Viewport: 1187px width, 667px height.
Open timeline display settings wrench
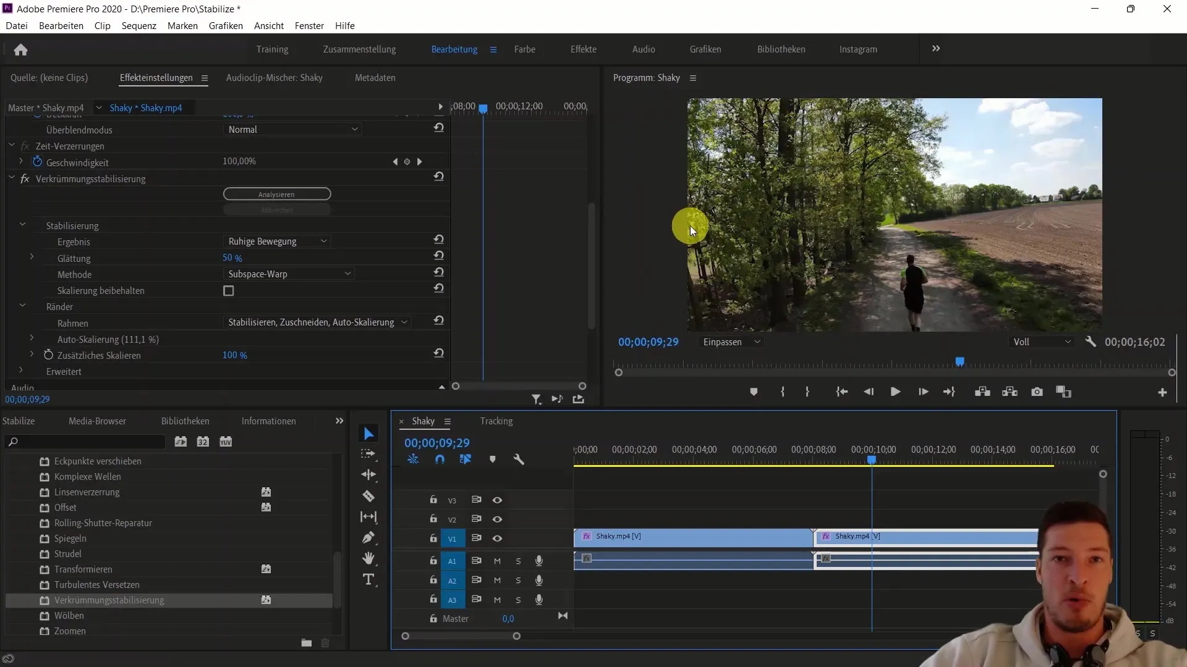coord(519,459)
